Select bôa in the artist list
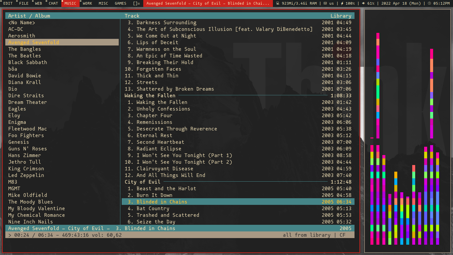The image size is (453, 255). click(x=62, y=69)
